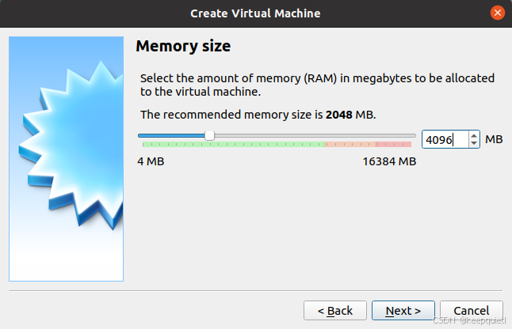
Task: Click the 4 MB minimum label
Action: click(151, 161)
